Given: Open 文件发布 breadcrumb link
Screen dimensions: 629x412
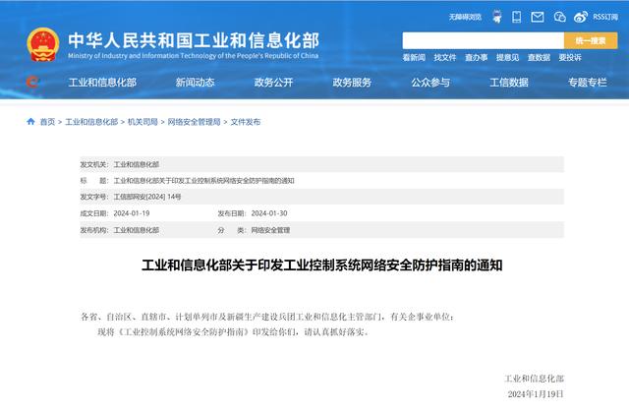Looking at the screenshot, I should [246, 122].
